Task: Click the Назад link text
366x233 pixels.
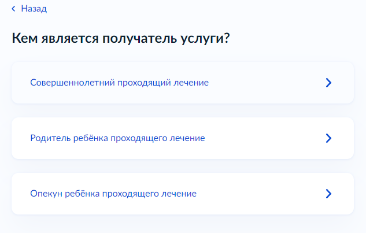Action: coord(34,9)
